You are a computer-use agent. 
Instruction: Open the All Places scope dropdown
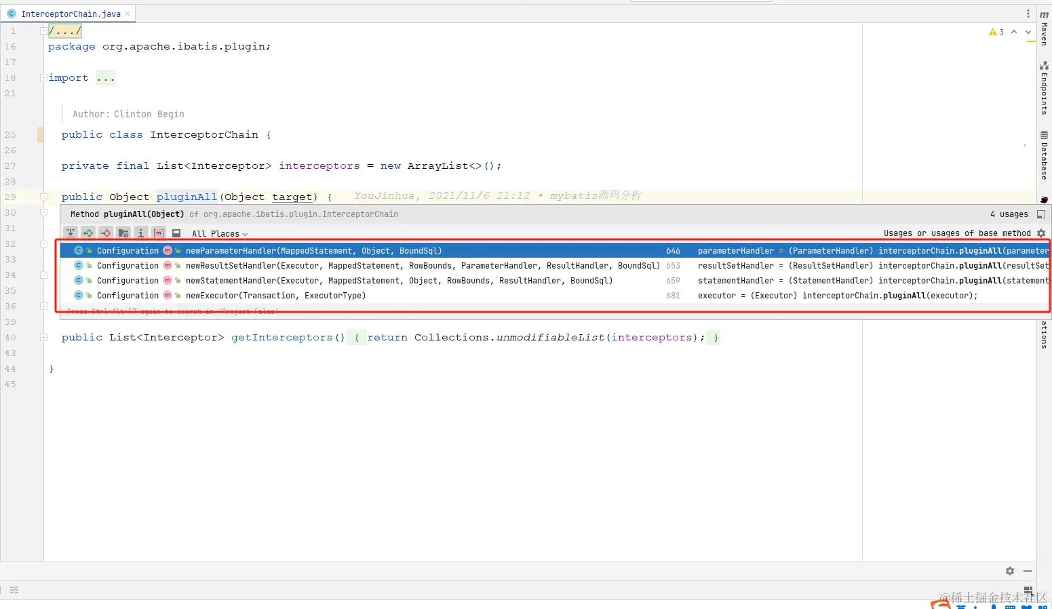pos(220,234)
